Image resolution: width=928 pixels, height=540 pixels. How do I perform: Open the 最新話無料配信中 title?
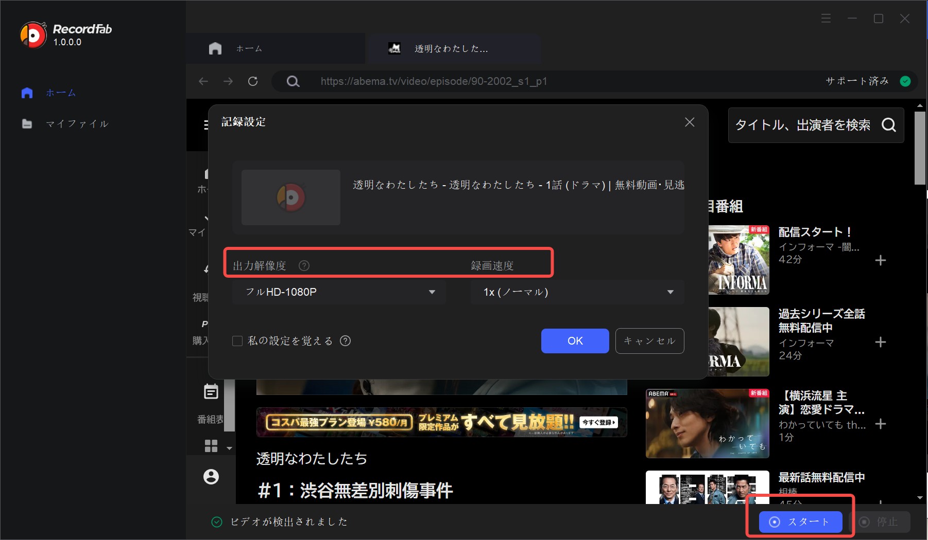(821, 477)
